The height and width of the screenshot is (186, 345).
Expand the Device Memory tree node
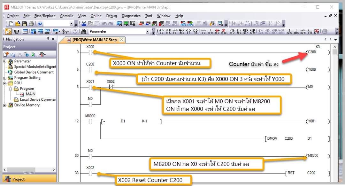click(x=5, y=105)
